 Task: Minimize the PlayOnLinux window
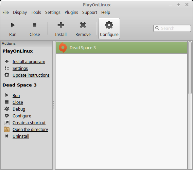[x=171, y=5]
